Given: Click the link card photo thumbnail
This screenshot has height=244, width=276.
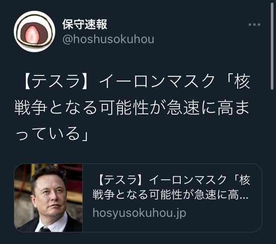Looking at the screenshot, I should click(48, 198).
